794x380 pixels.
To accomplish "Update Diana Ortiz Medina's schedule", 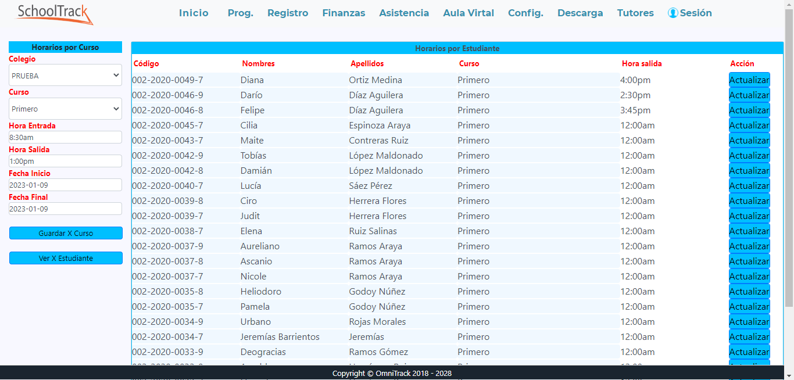I will click(x=749, y=80).
